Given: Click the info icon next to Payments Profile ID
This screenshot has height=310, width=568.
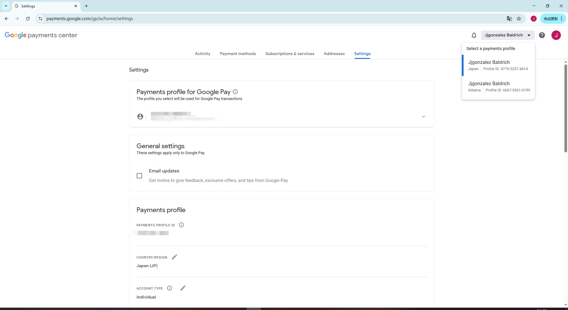Looking at the screenshot, I should click(x=181, y=225).
